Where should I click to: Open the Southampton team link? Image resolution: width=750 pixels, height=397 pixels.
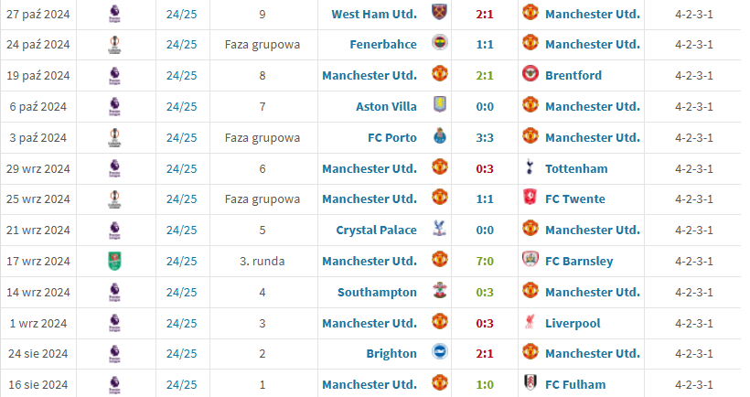pyautogui.click(x=377, y=292)
